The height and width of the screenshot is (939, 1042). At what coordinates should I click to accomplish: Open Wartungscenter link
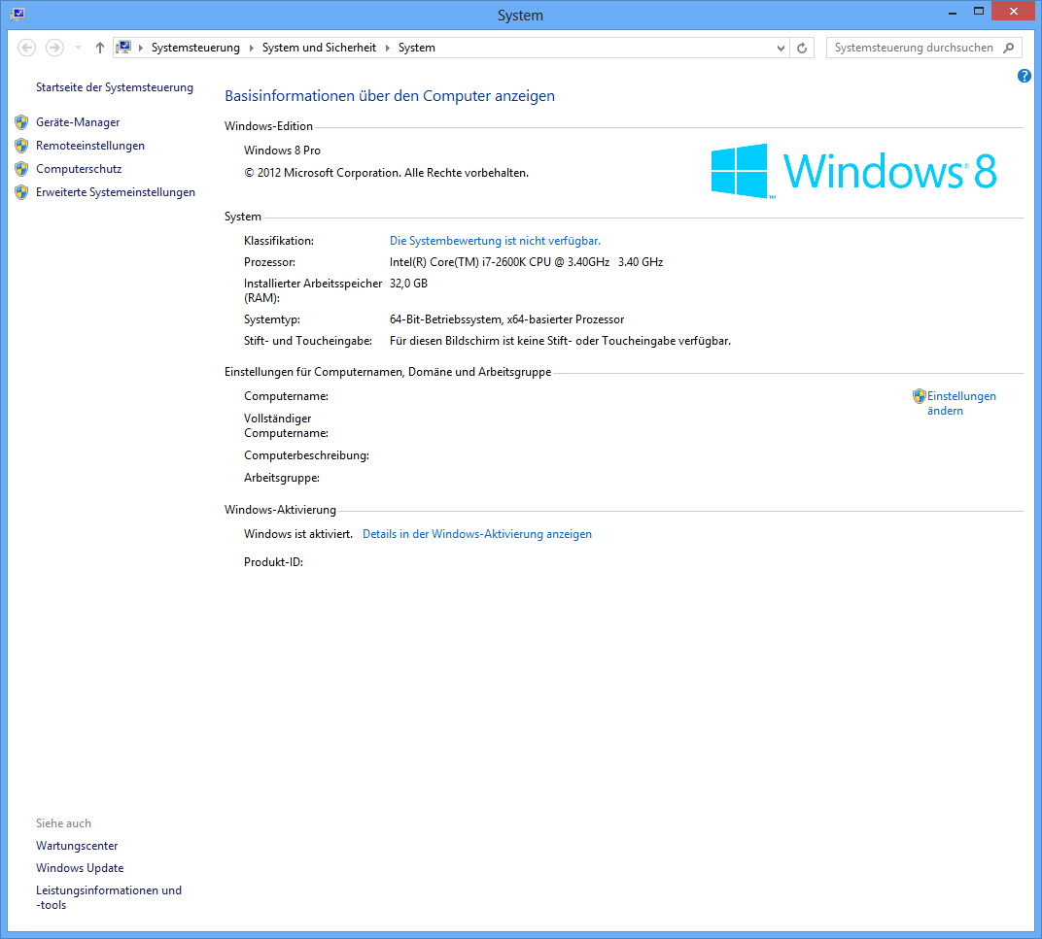(x=77, y=846)
